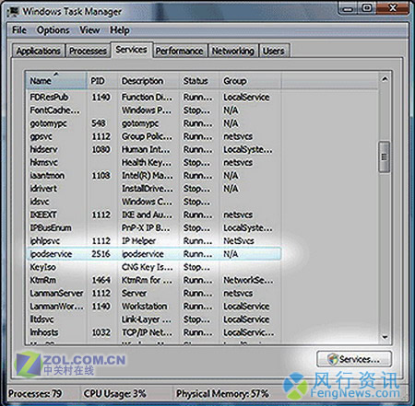The height and width of the screenshot is (406, 415).
Task: Sort by the PID column header
Action: point(102,81)
